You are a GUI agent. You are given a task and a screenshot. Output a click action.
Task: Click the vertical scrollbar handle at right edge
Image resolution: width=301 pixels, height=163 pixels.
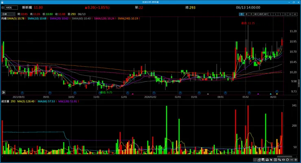click(x=299, y=83)
